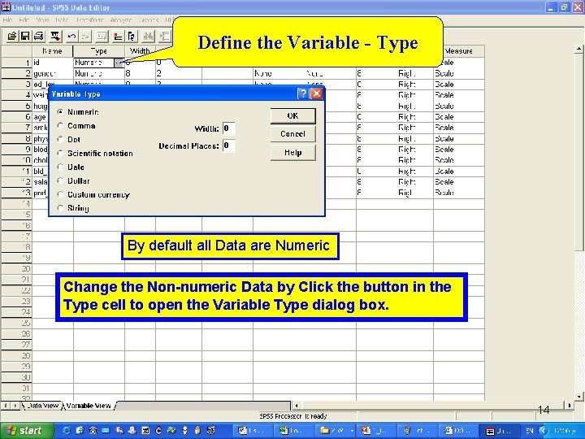Click the question mark in Variable Type title bar
This screenshot has height=439, width=585.
(303, 93)
